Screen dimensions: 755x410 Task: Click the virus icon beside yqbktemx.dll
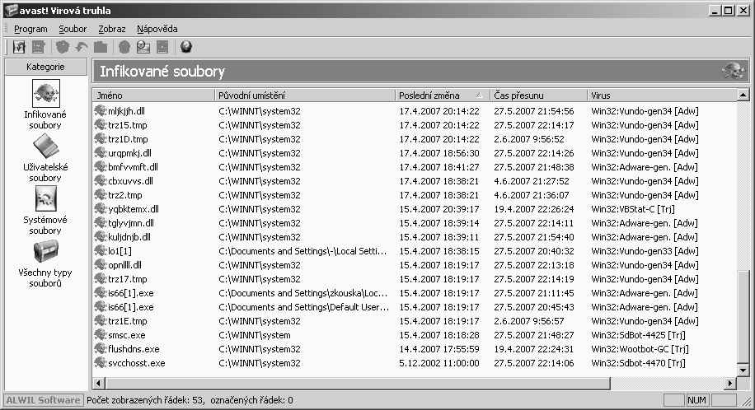(101, 209)
